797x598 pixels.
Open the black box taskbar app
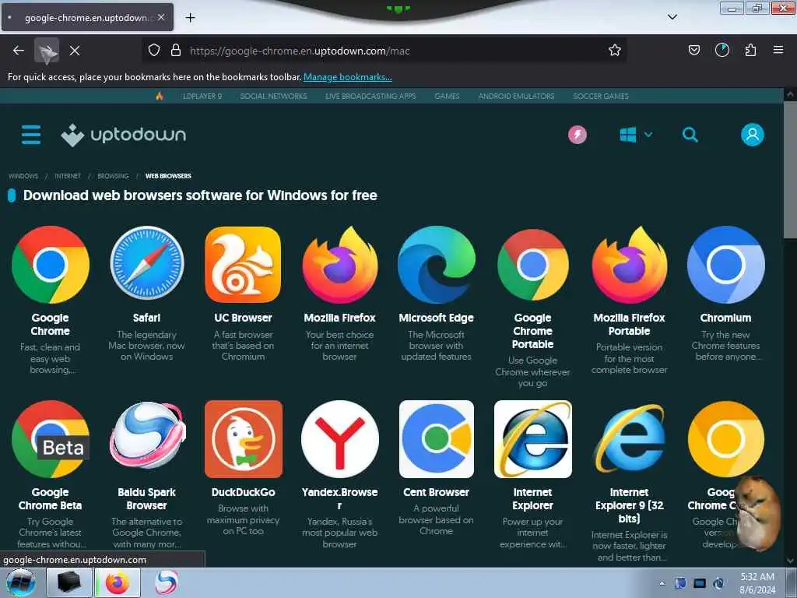click(69, 582)
